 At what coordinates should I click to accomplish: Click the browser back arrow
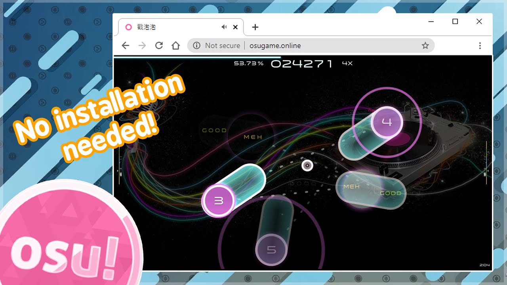(x=126, y=46)
